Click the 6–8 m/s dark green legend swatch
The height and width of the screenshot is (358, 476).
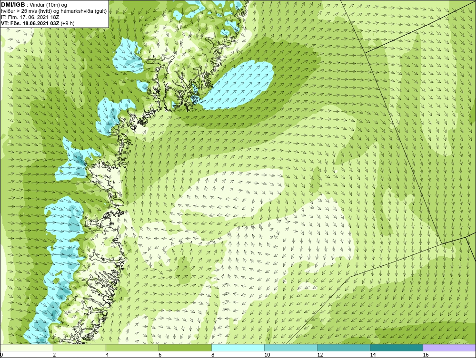click(185, 348)
